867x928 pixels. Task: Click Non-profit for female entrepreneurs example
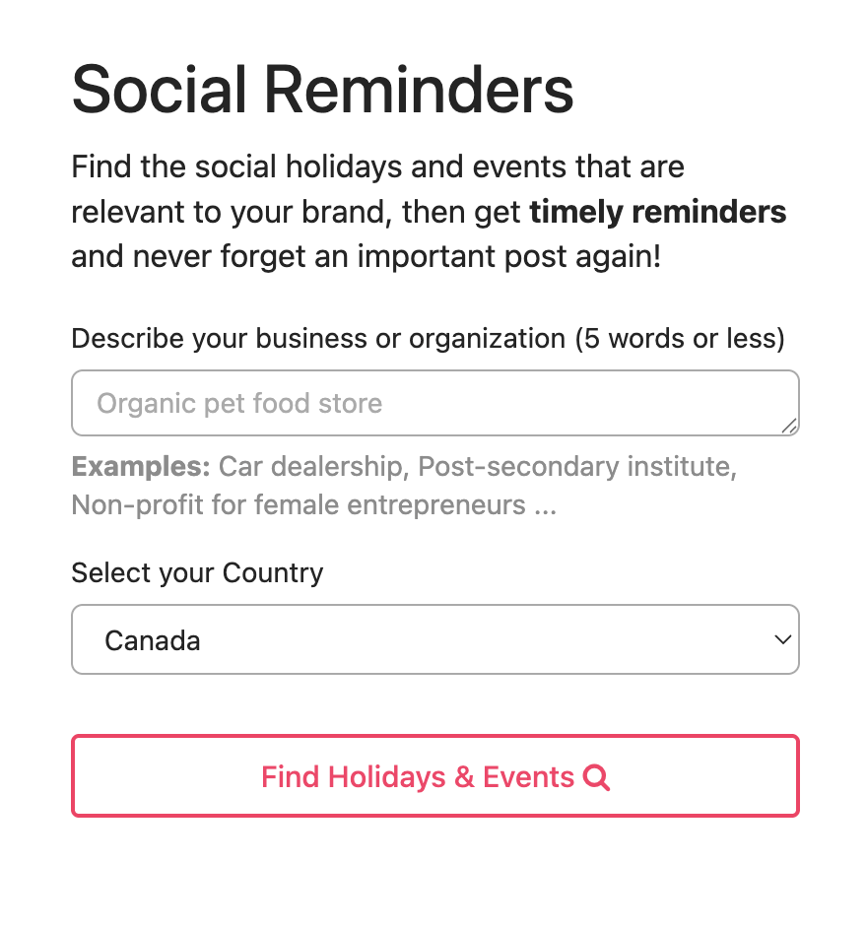[299, 505]
